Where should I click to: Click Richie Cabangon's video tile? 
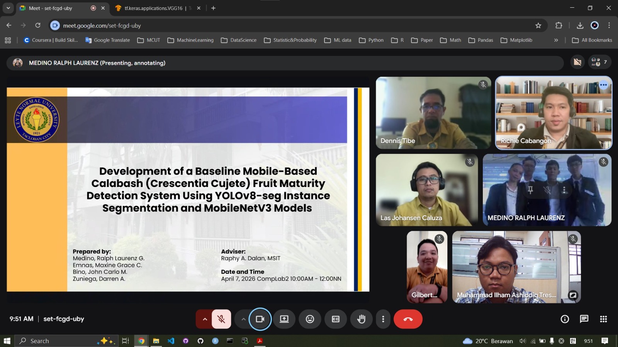(x=553, y=113)
